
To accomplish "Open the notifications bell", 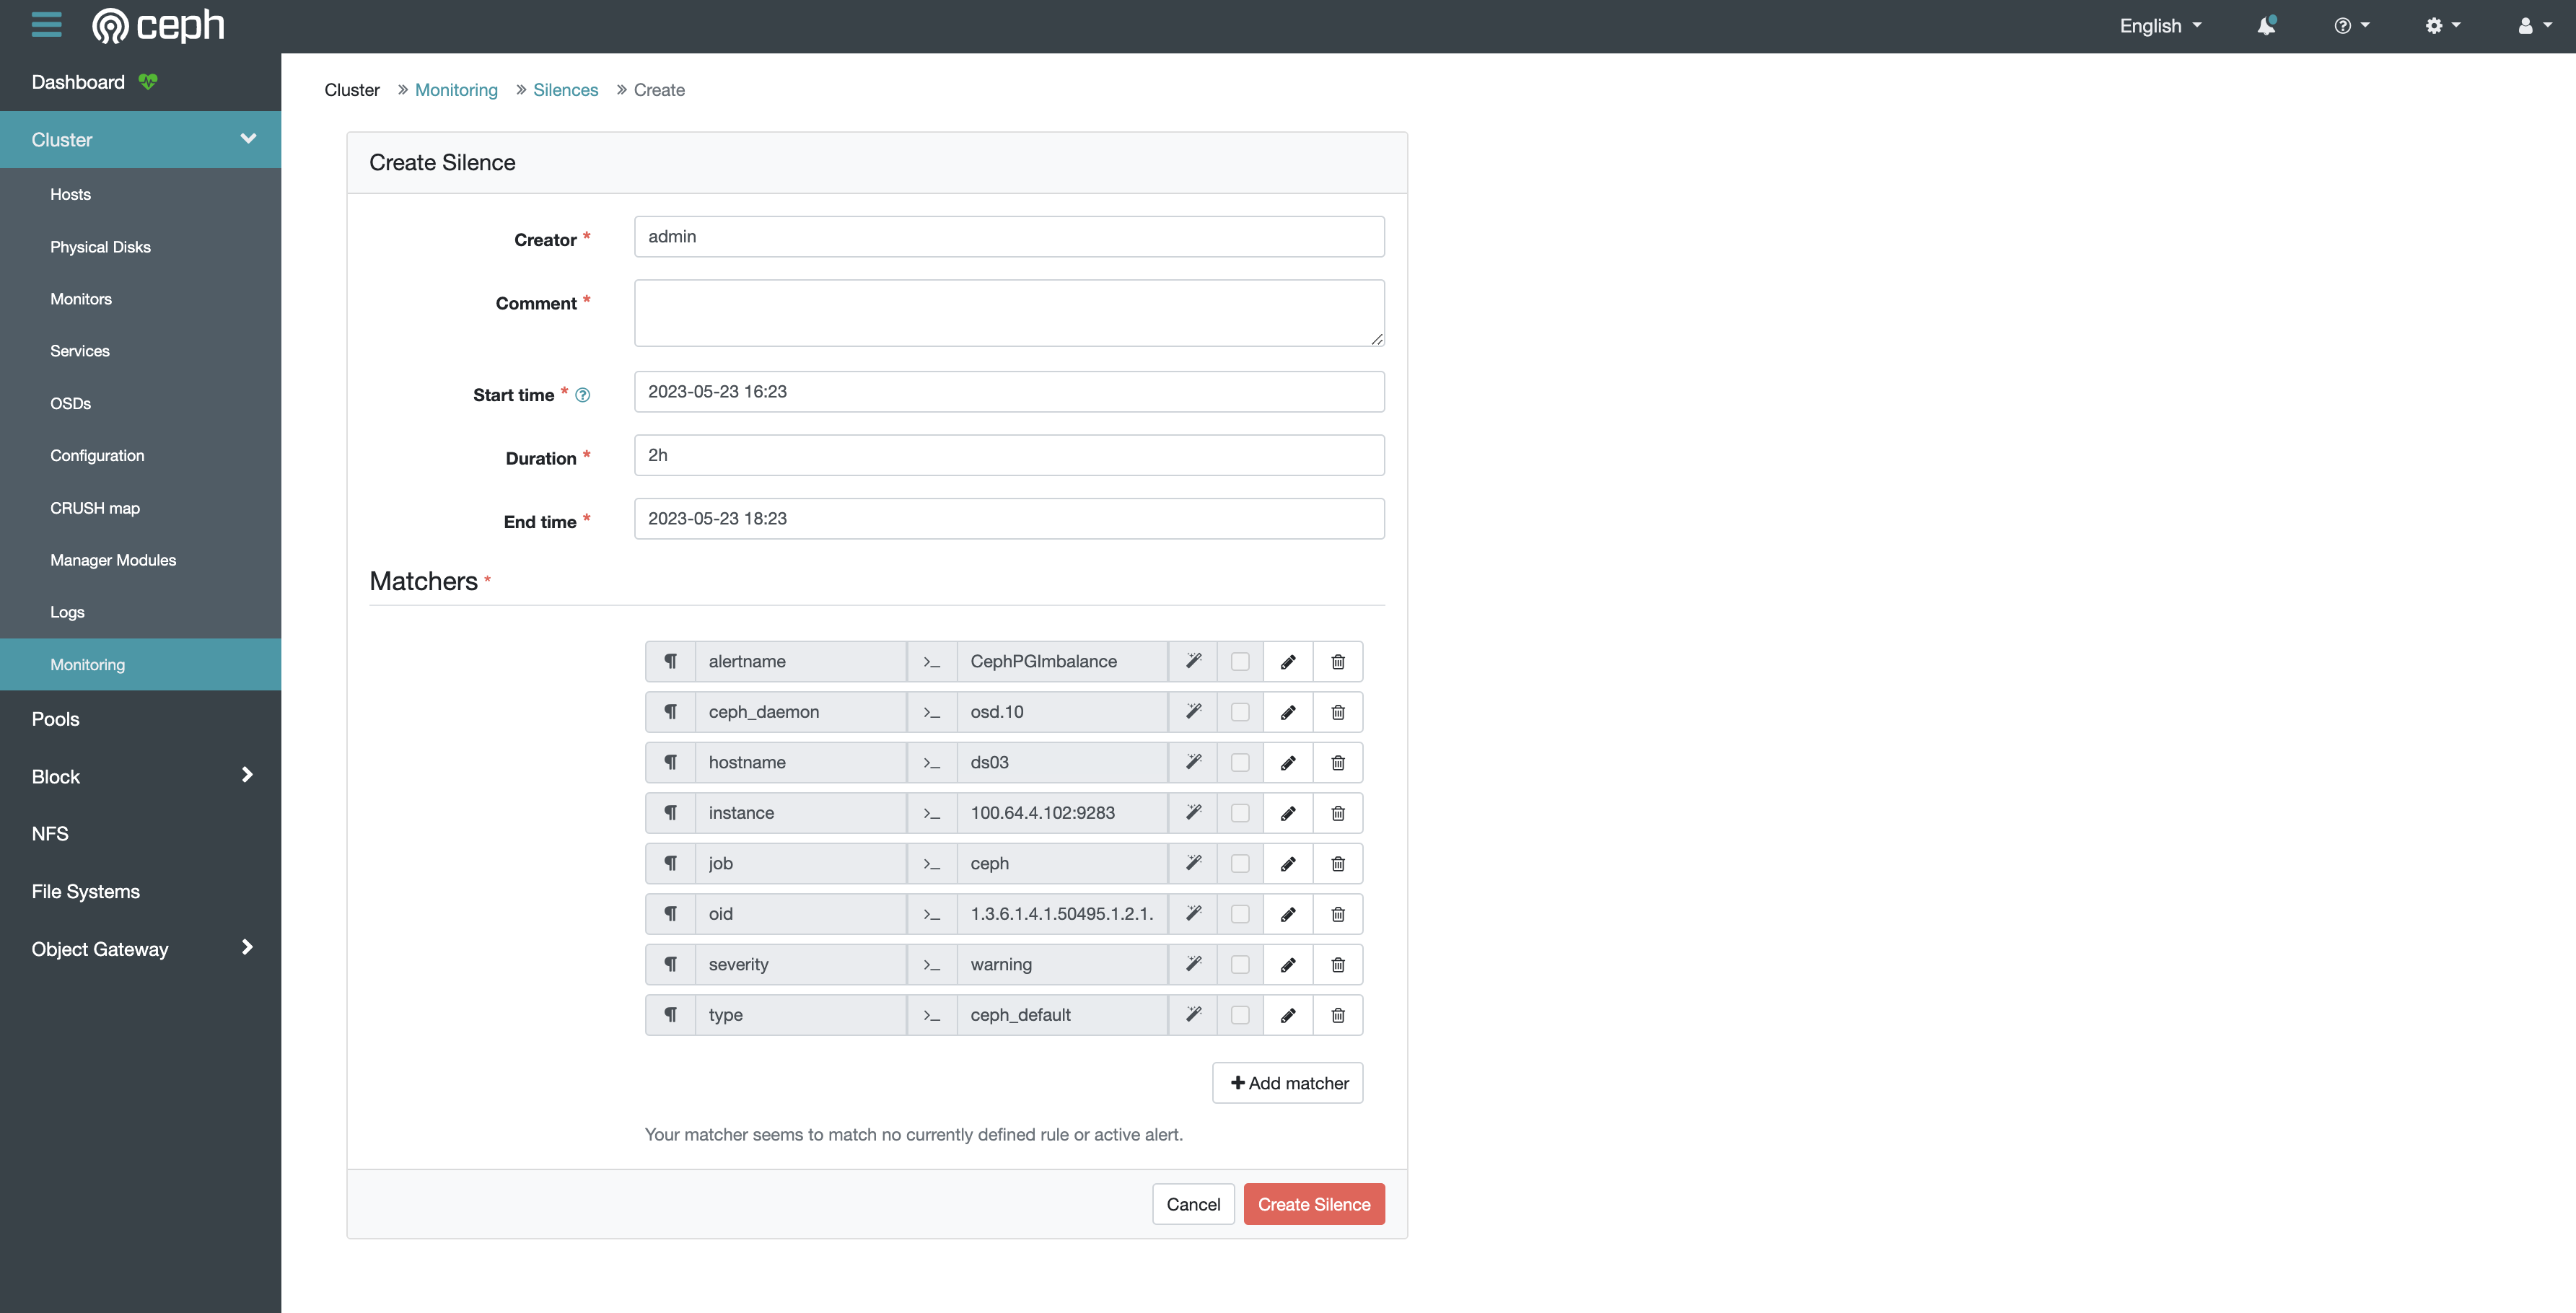I will [x=2266, y=25].
